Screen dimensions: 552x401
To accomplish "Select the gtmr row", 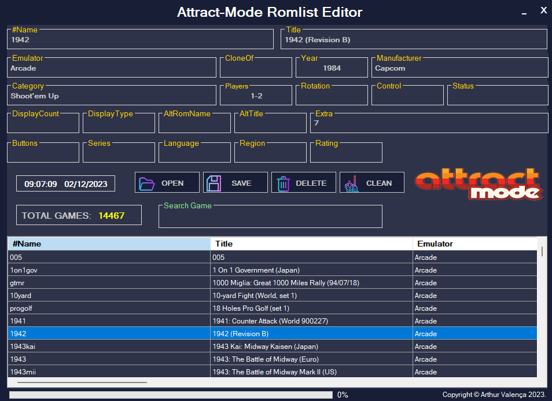I will 273,283.
